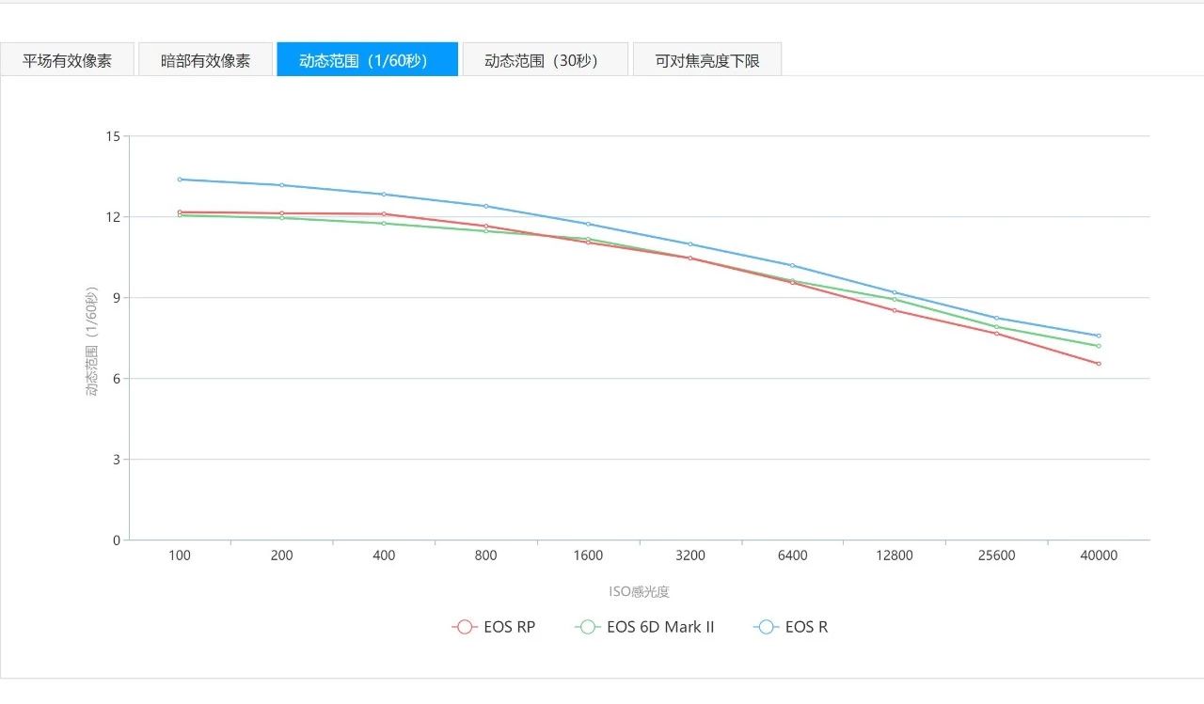This screenshot has width=1204, height=704.
Task: Click the EOS R data point at ISO 6400
Action: point(792,265)
